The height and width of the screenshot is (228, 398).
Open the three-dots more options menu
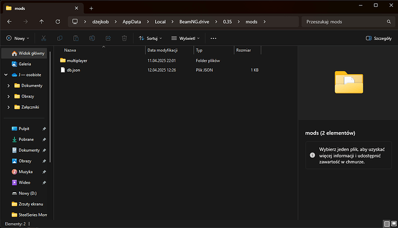tap(213, 38)
